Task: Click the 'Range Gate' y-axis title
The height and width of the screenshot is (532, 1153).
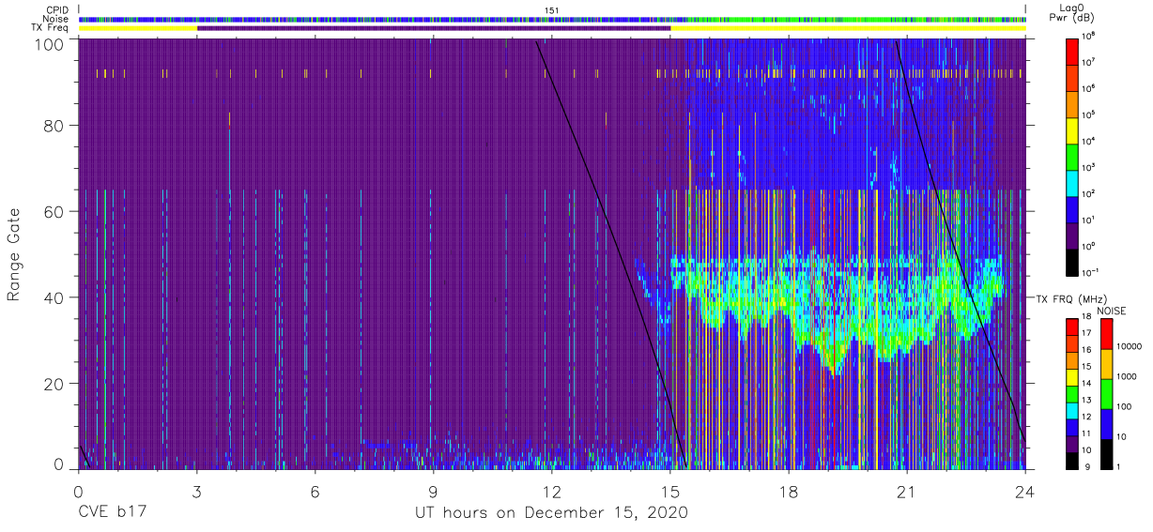Action: point(14,253)
